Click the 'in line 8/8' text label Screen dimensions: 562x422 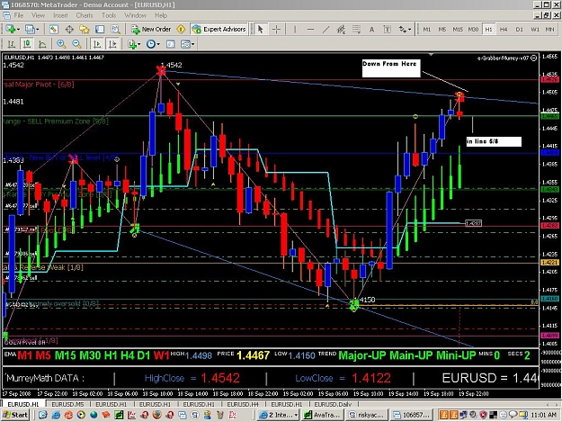click(482, 141)
